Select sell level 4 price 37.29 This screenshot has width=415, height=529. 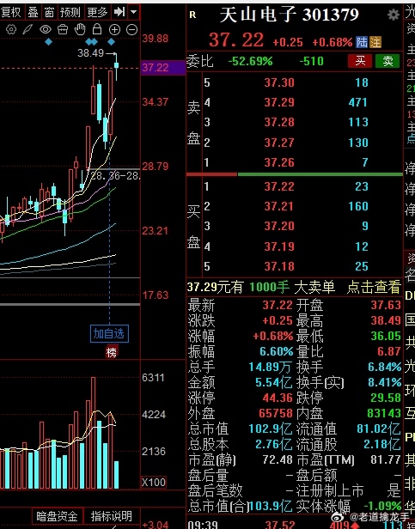coord(279,102)
